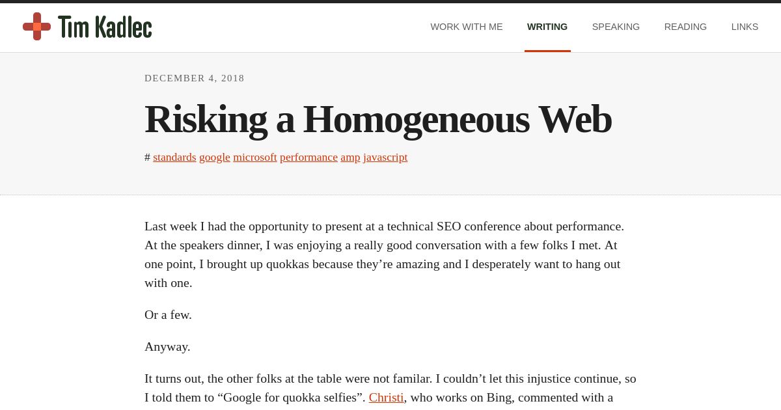
Task: Click the red plus logo icon
Action: click(x=36, y=27)
